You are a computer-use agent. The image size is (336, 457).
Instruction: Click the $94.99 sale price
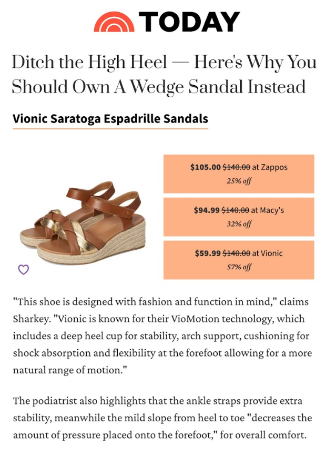pos(207,210)
